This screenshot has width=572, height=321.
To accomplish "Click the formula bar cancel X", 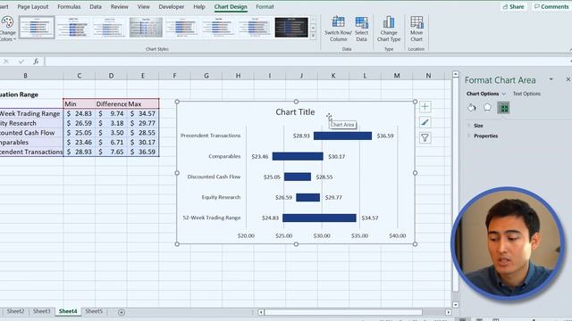I will click(6, 62).
